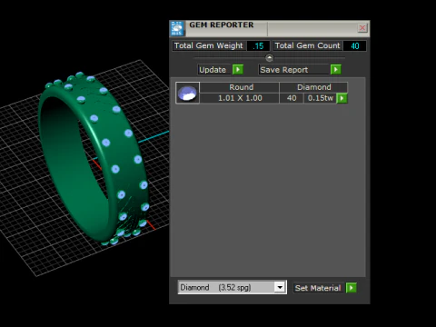Click the Total Gem Count value 40
The image size is (436, 327).
[354, 46]
